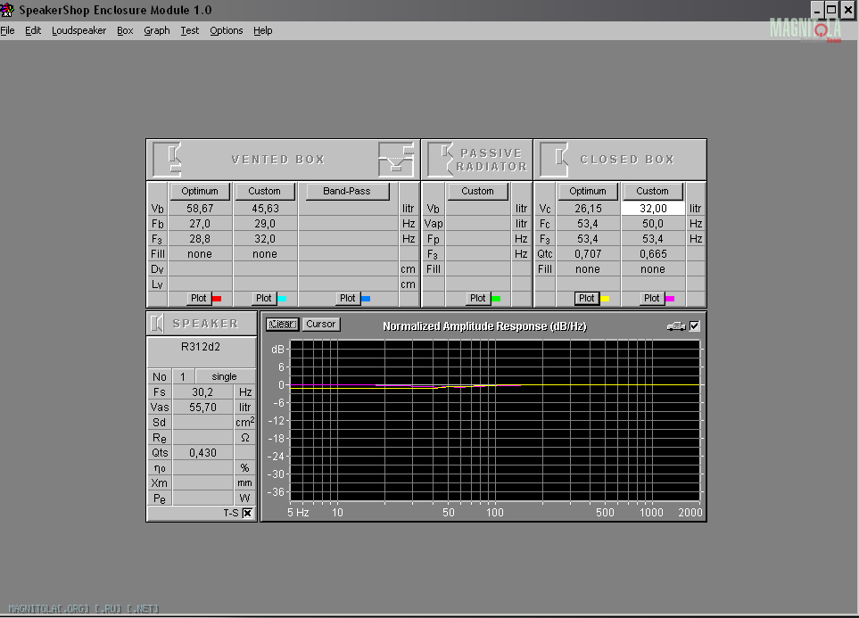This screenshot has height=618, width=859.
Task: Open the Loudspeaker menu
Action: (78, 30)
